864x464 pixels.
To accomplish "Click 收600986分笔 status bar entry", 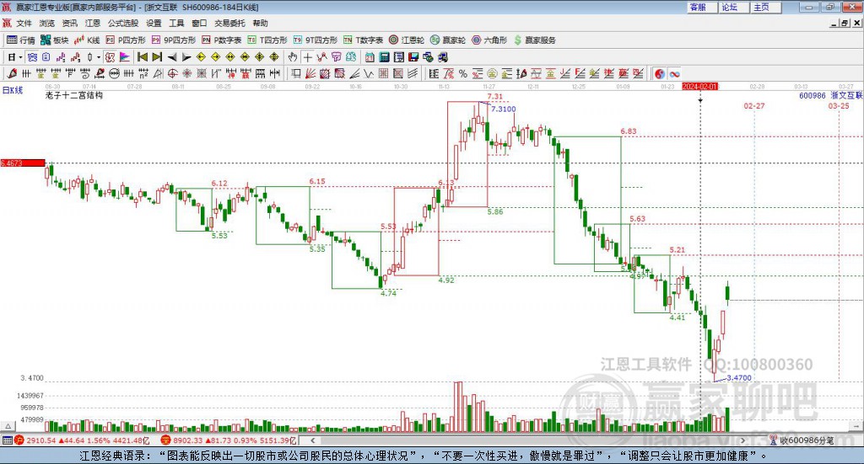I will tap(802, 440).
